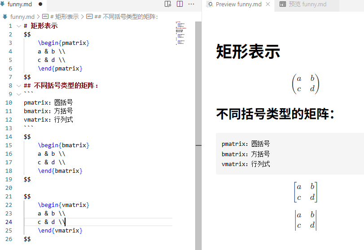Click the 不同括号类型的矩阵 heading in preview
Viewport: 364px width, 250px height.
click(x=275, y=114)
